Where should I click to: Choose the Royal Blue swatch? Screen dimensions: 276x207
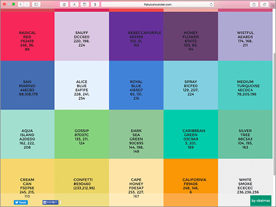(x=136, y=85)
